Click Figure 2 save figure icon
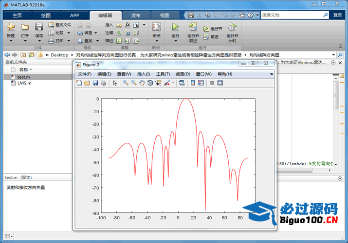This screenshot has width=348, height=243. (95, 83)
